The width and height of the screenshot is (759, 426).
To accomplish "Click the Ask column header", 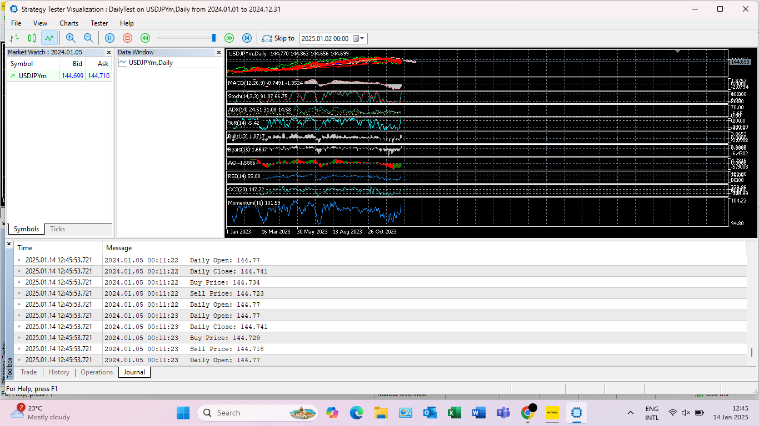I will (x=103, y=64).
